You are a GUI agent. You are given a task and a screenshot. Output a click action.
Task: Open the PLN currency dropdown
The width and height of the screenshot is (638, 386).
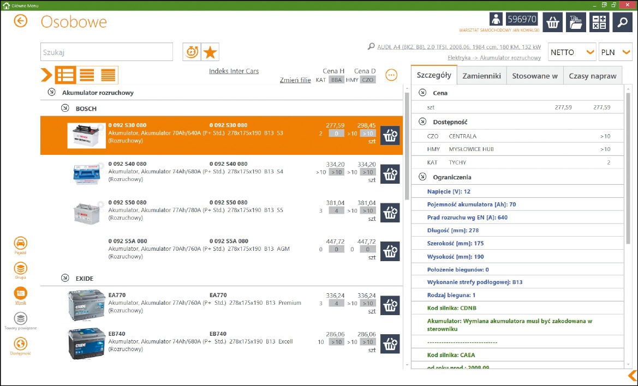point(615,52)
